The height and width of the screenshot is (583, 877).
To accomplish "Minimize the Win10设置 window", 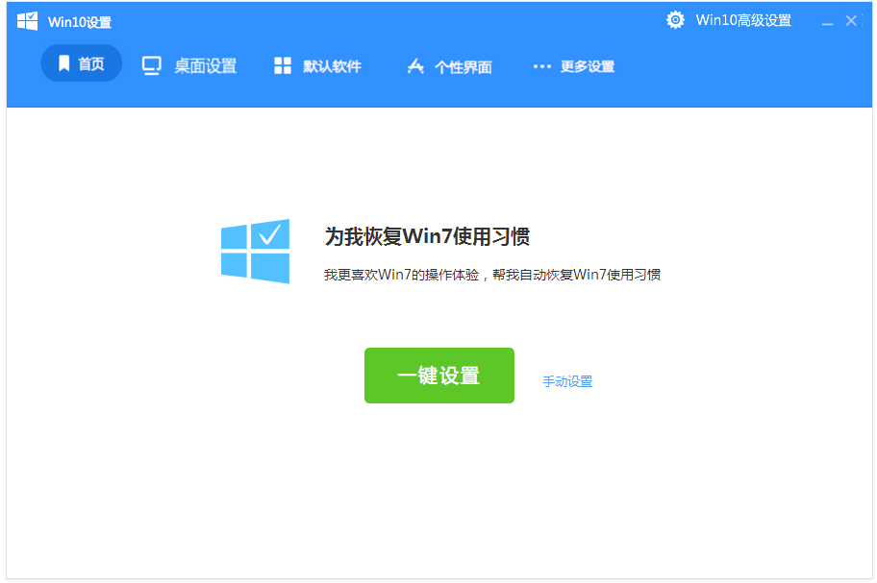I will [828, 19].
